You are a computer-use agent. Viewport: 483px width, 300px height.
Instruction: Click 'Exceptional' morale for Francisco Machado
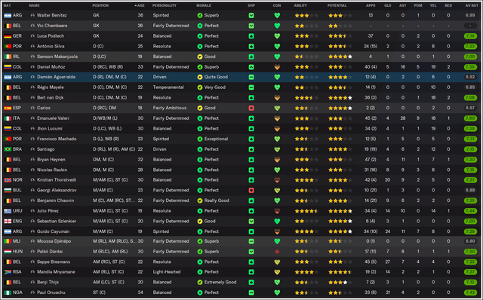216,139
